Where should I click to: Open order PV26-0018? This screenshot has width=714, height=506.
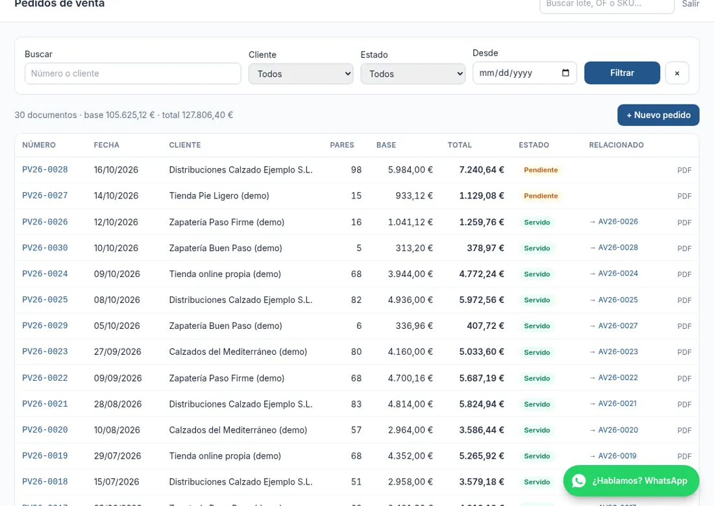pos(45,482)
